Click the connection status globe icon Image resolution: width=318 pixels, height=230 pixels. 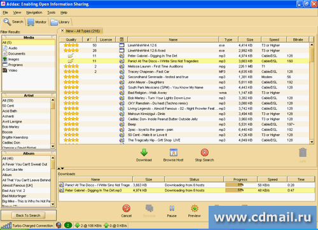(59, 226)
